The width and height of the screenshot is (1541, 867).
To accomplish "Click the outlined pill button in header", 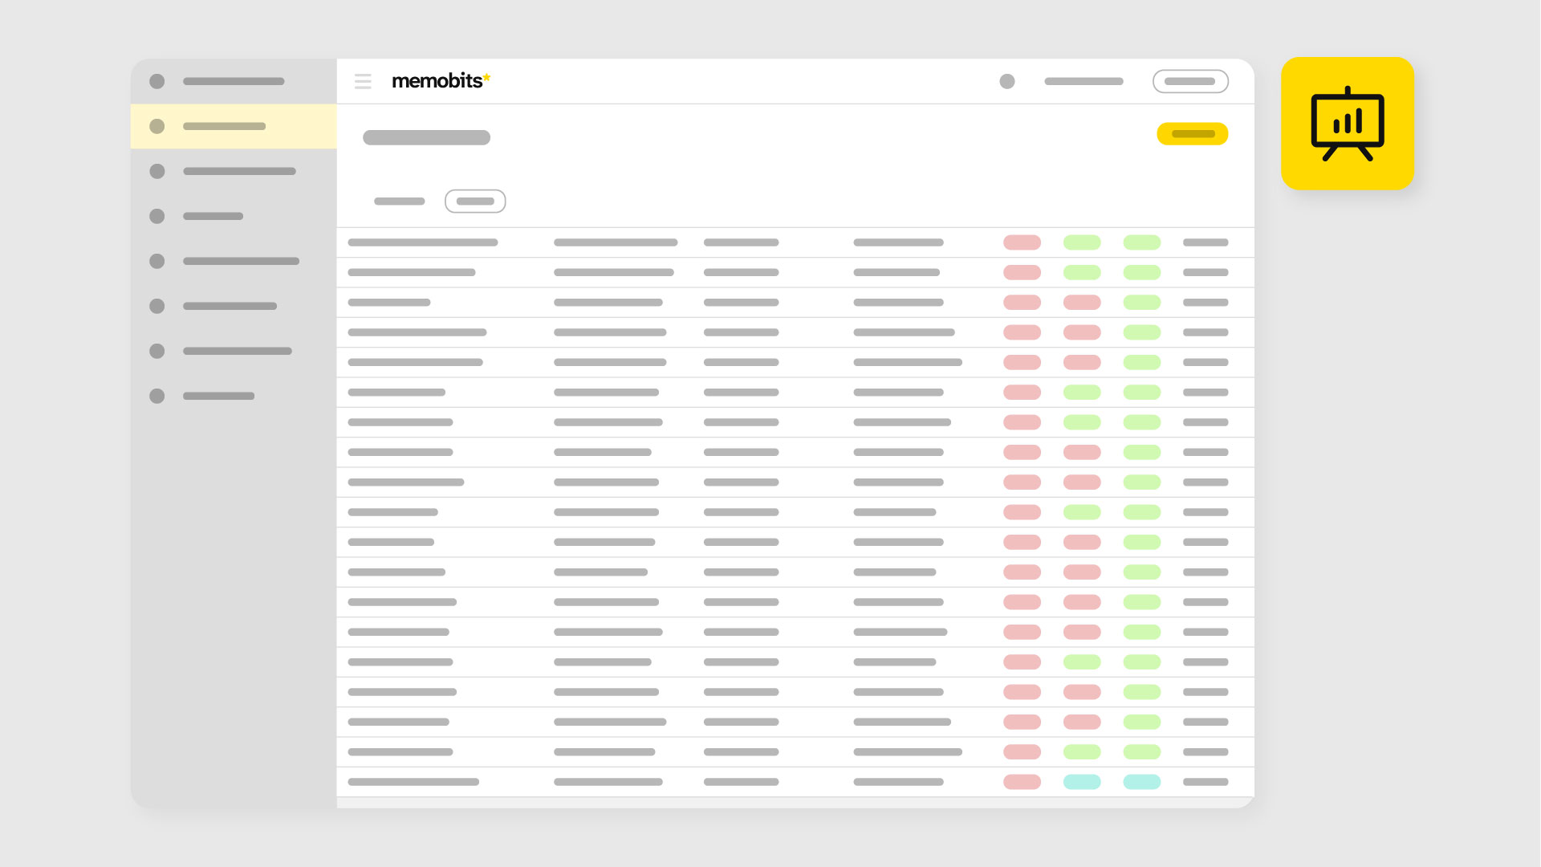I will pyautogui.click(x=1189, y=81).
